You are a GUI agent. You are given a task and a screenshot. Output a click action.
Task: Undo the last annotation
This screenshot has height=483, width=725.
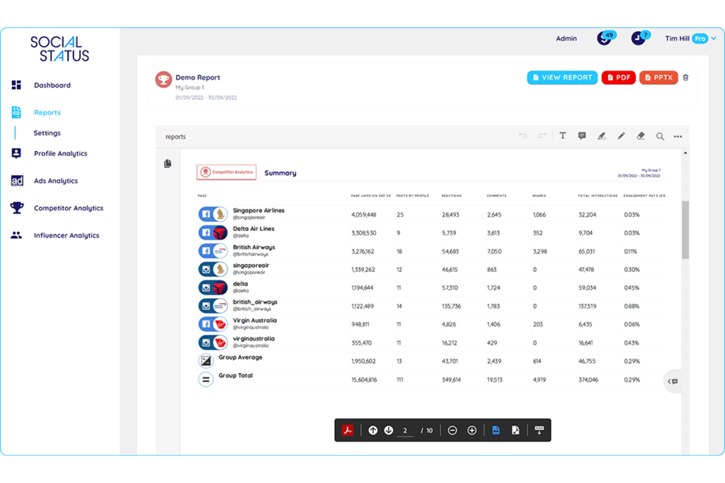point(523,137)
